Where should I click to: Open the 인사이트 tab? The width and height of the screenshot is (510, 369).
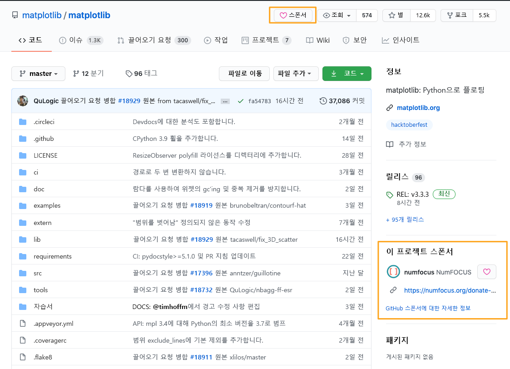click(401, 40)
